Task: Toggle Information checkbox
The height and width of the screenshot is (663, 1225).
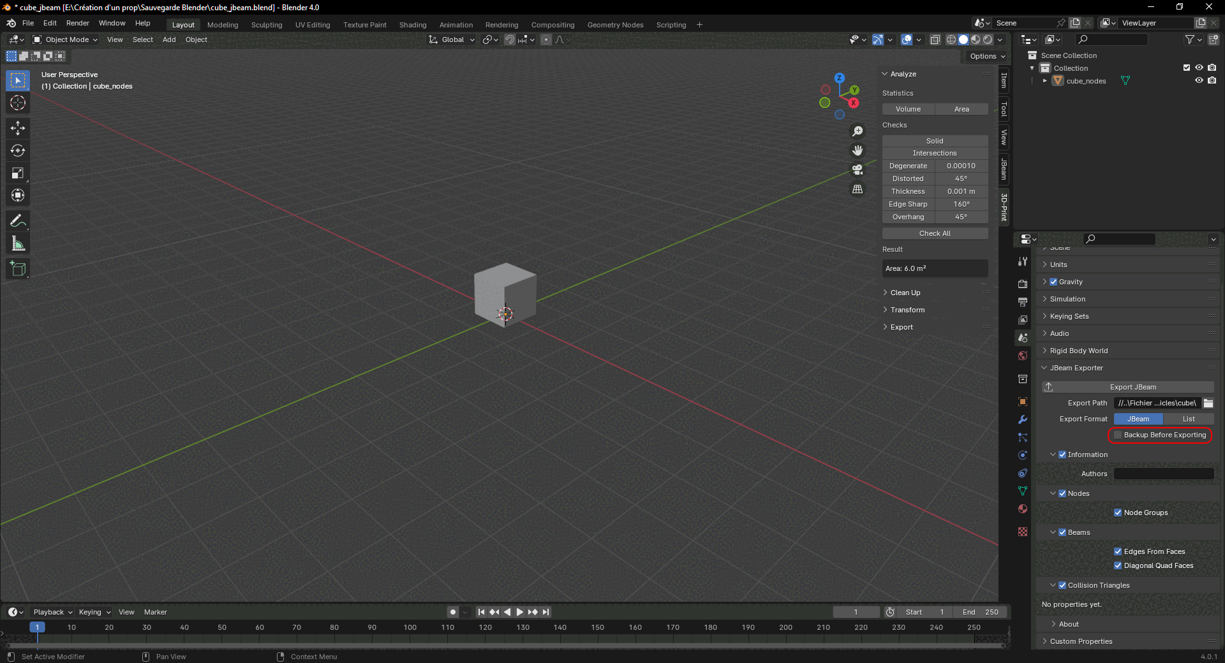Action: 1062,455
